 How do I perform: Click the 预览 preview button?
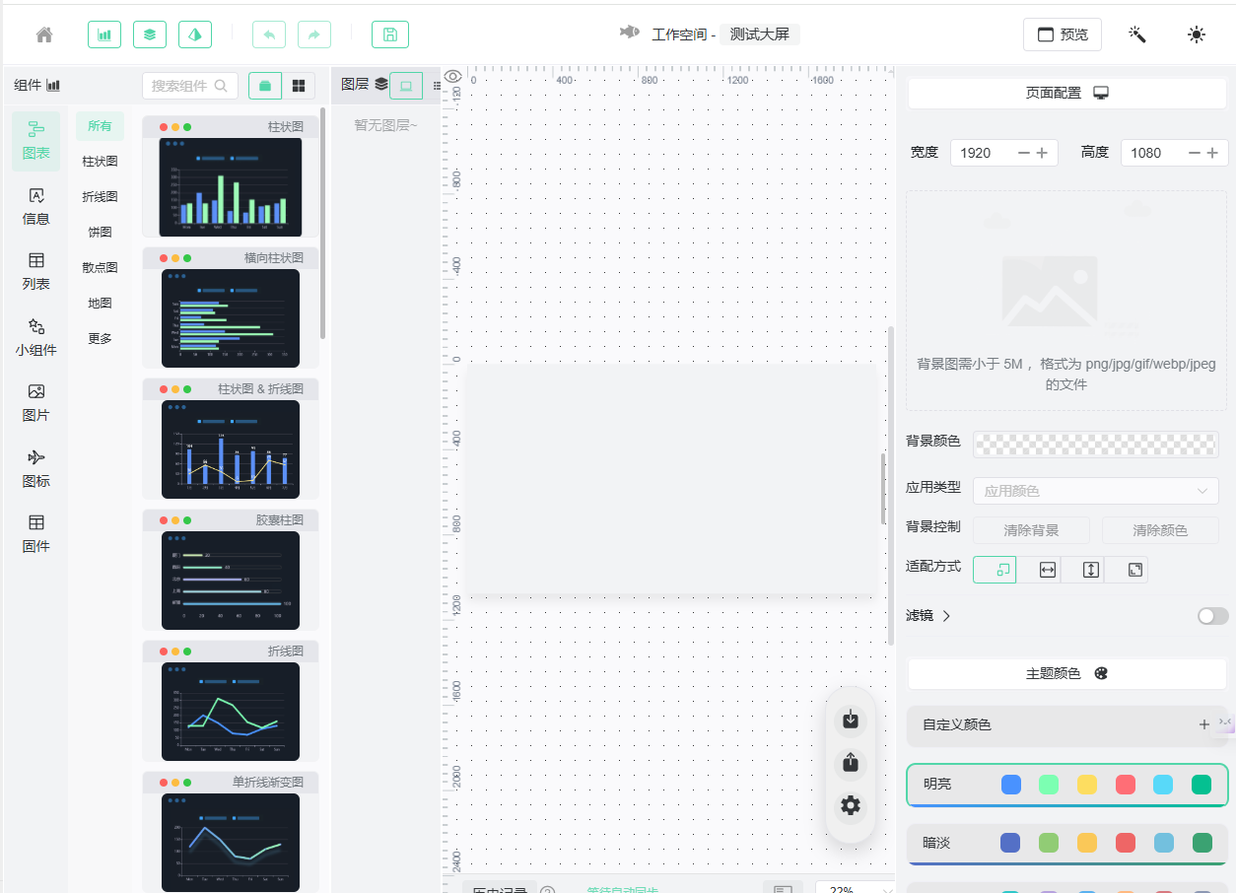point(1063,34)
